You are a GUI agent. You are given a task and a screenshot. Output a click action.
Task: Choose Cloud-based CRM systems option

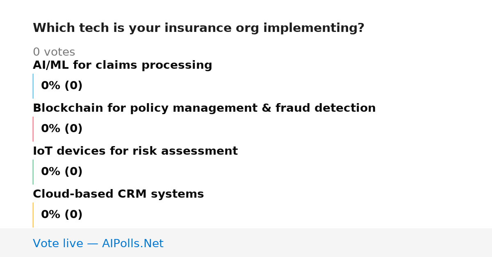[x=118, y=194]
